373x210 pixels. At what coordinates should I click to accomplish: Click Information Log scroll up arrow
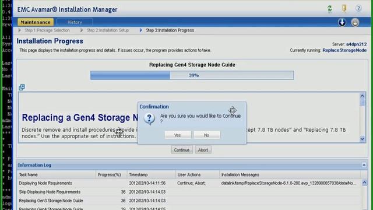[x=364, y=183]
